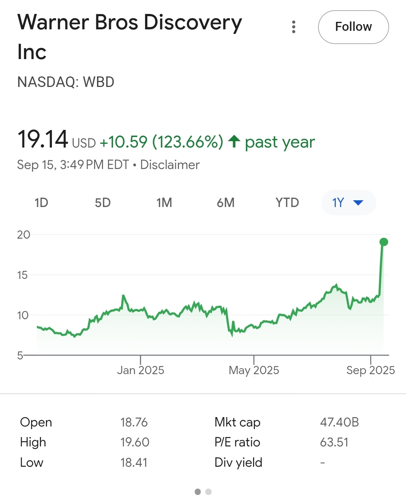Open the Disclaimer link

170,165
